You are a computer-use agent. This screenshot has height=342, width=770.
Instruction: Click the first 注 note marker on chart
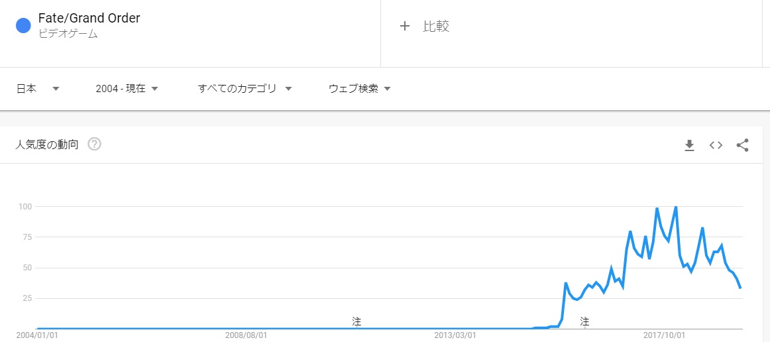(357, 321)
